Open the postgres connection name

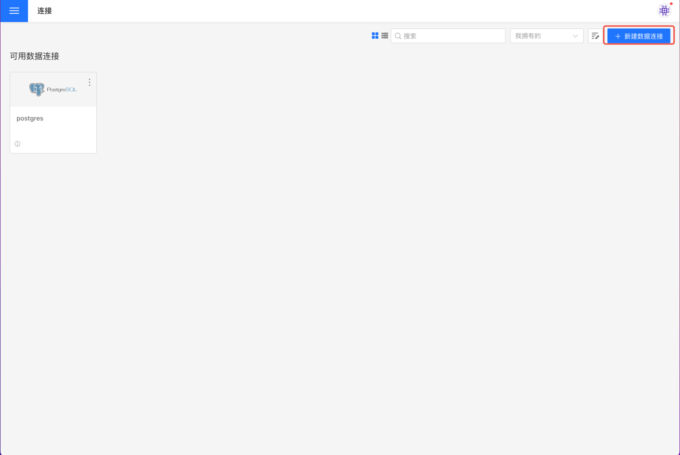(x=30, y=118)
